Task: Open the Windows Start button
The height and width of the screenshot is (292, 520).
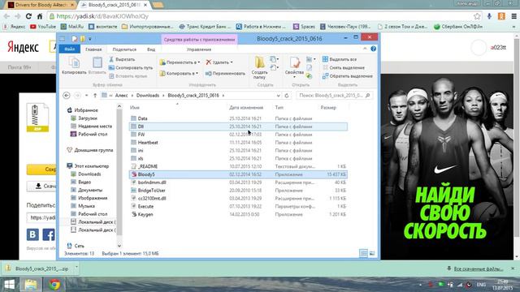Action: (9, 285)
